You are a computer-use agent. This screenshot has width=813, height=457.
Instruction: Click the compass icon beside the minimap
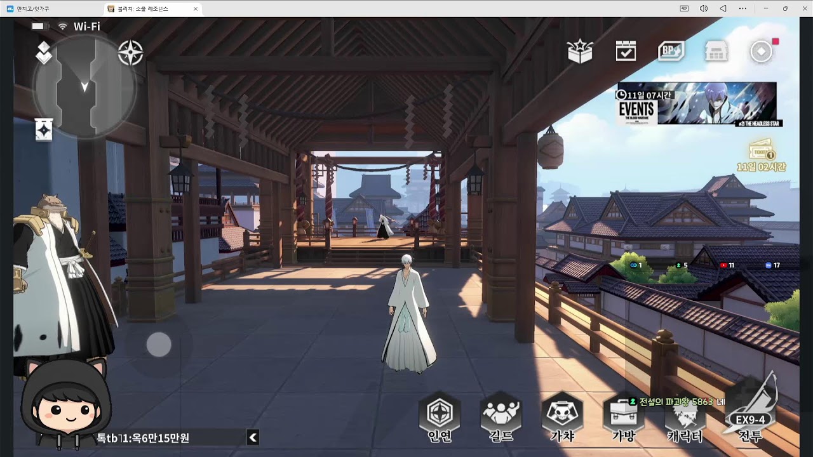tap(130, 53)
